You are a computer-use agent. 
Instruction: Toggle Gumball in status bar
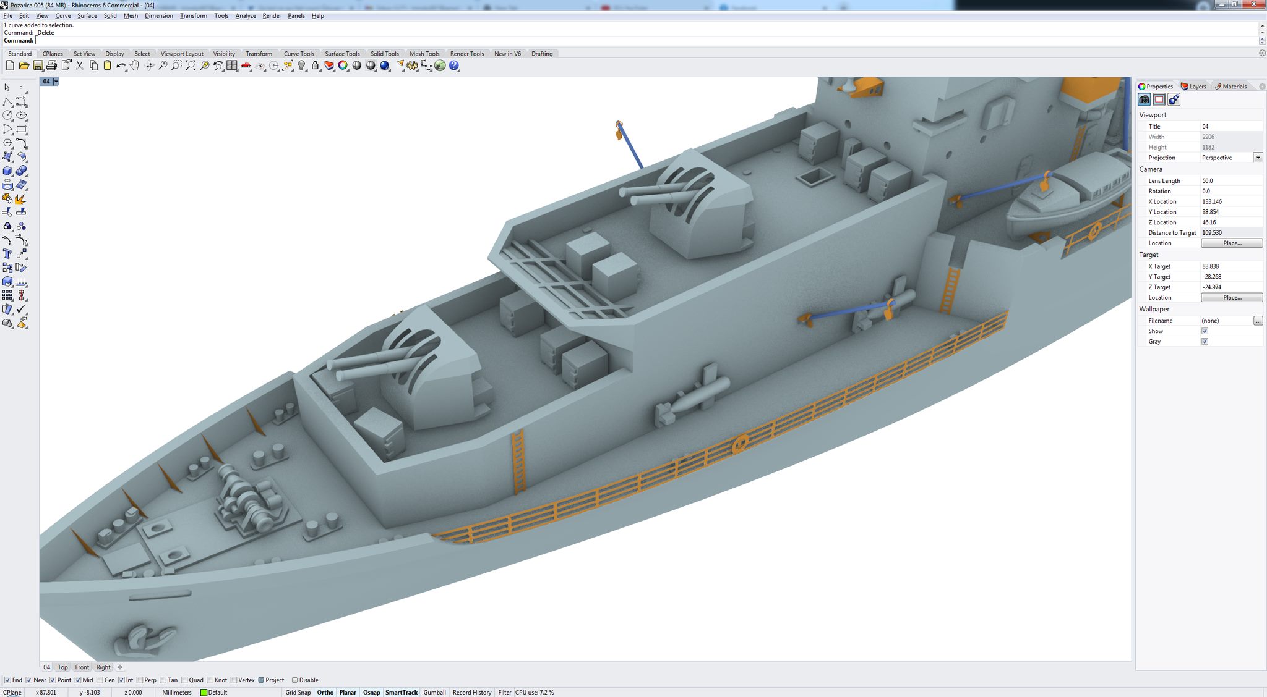pyautogui.click(x=434, y=692)
